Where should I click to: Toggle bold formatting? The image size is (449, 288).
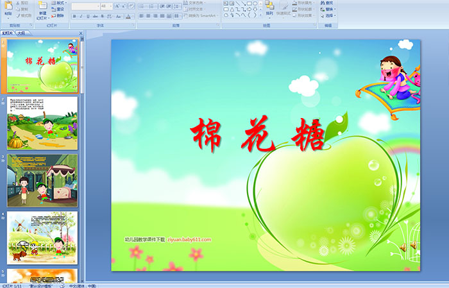click(73, 16)
